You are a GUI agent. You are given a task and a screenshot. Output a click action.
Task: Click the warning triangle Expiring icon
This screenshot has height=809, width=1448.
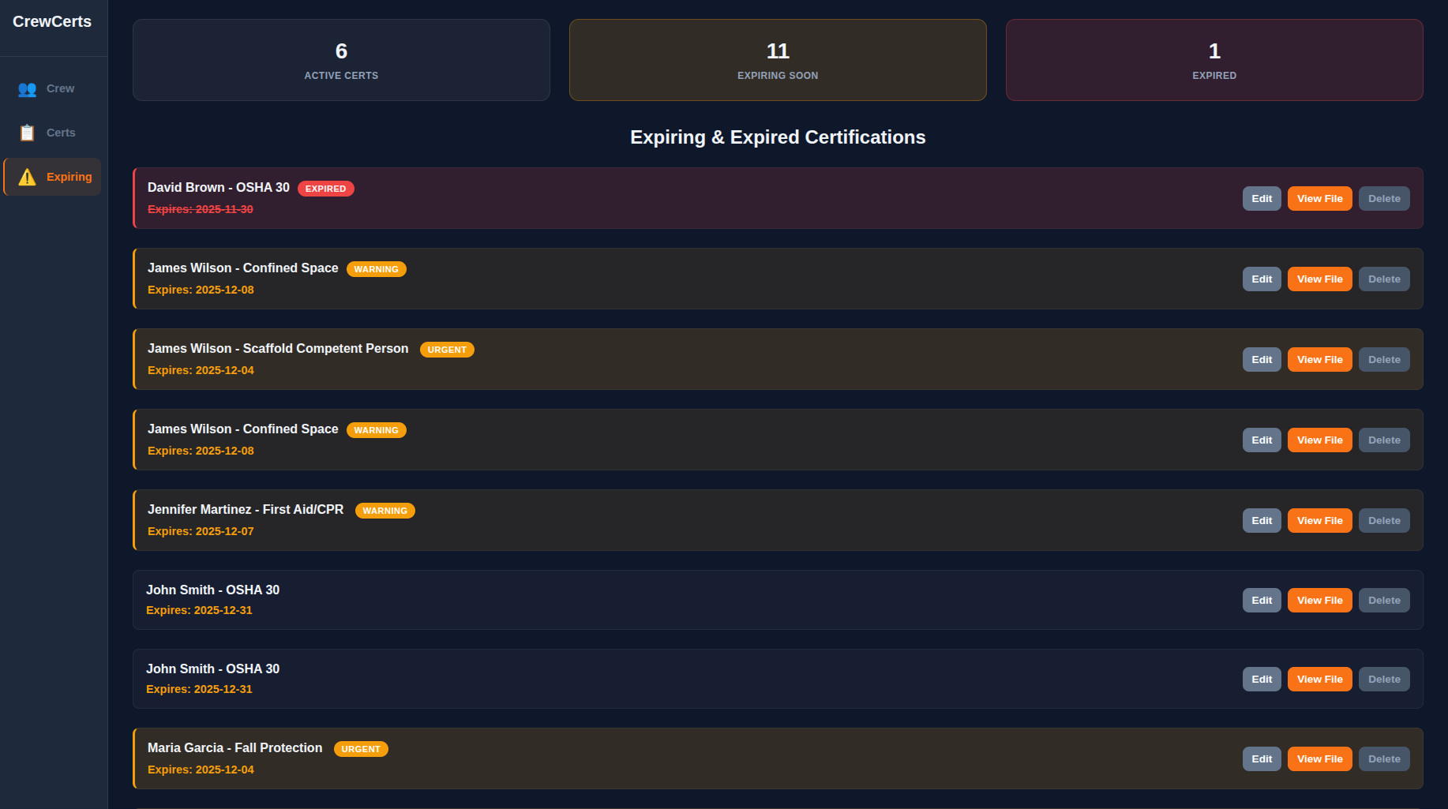(26, 177)
